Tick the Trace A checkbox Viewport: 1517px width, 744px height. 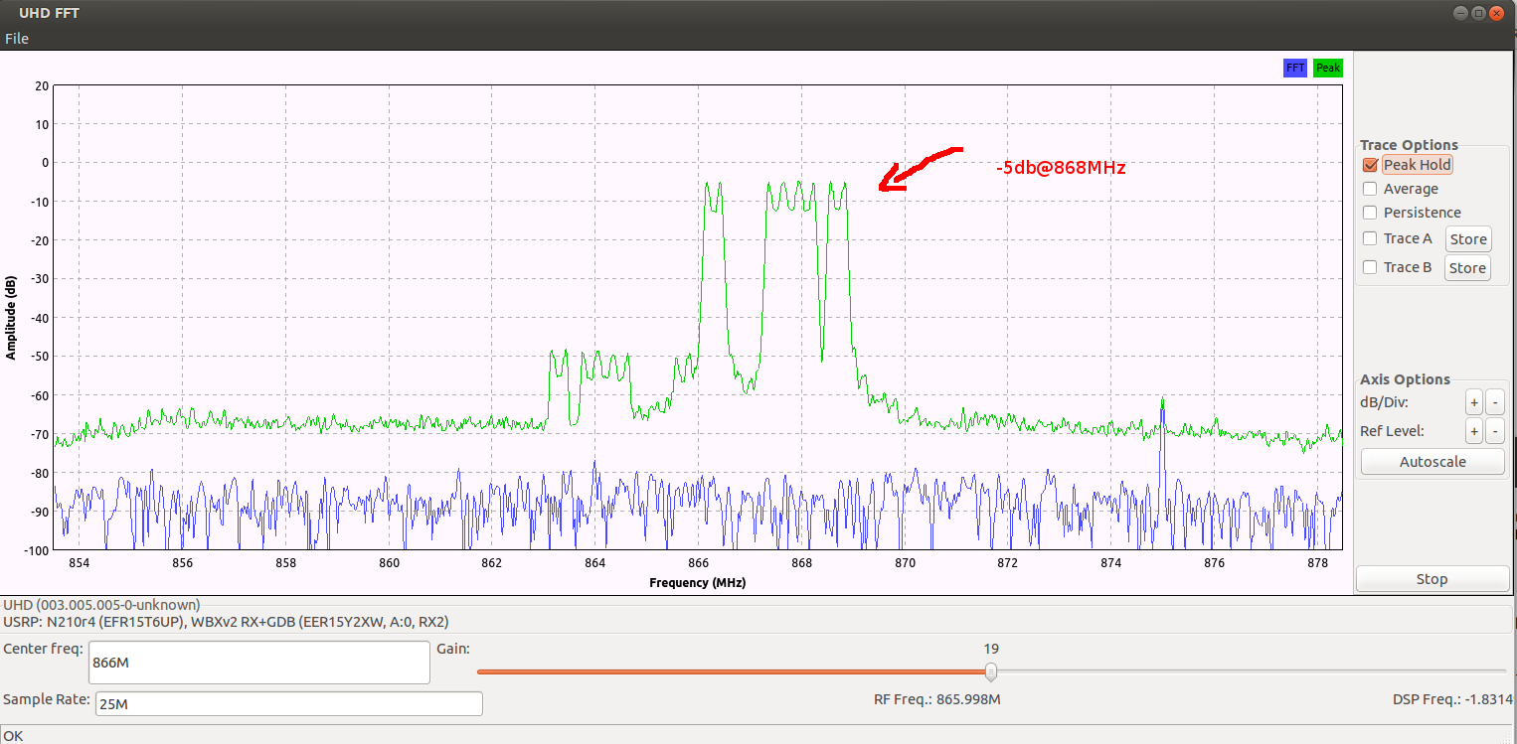[x=1370, y=238]
